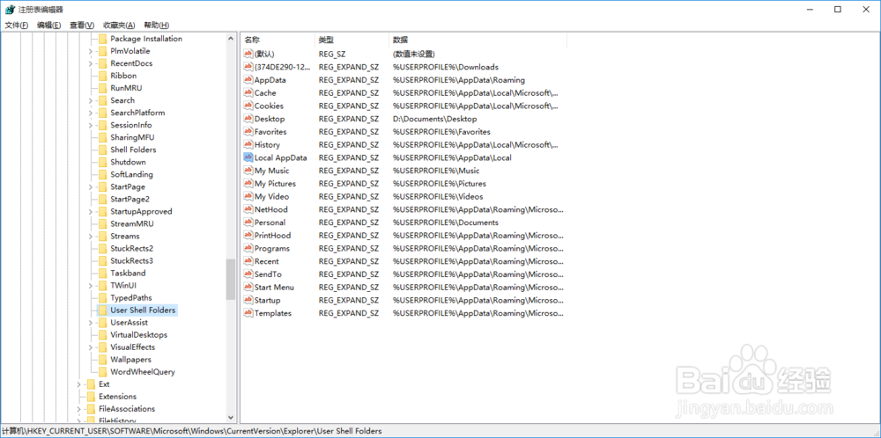Click the string value icon beside Favorites
This screenshot has width=881, height=438.
click(248, 131)
